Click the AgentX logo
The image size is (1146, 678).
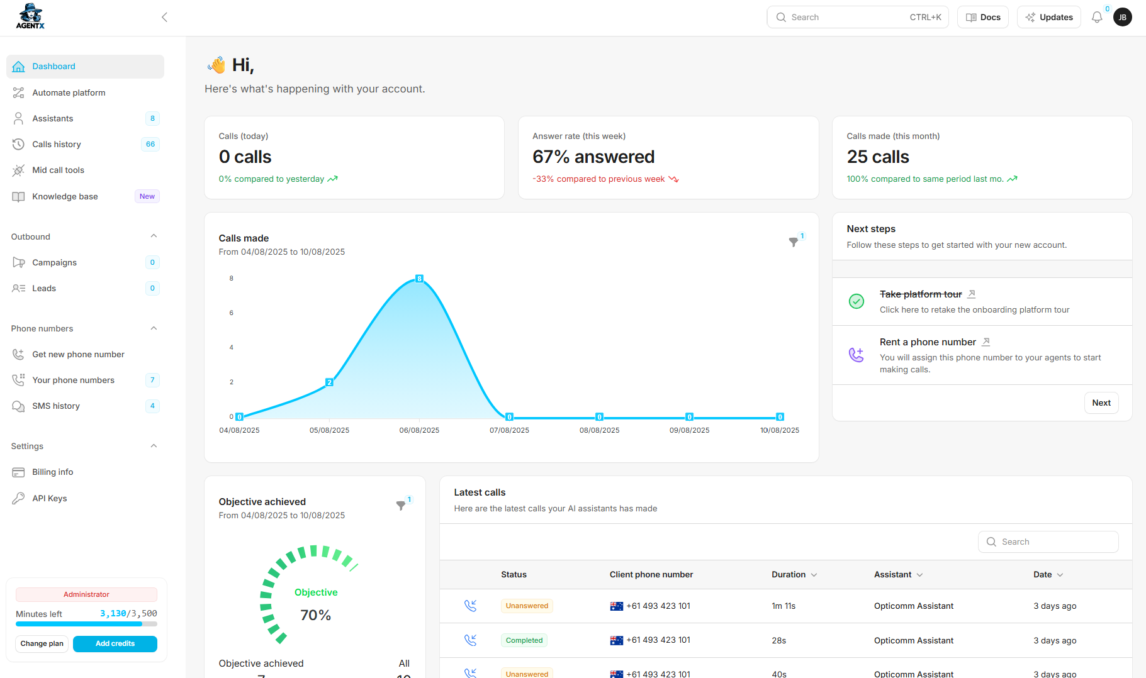[30, 17]
